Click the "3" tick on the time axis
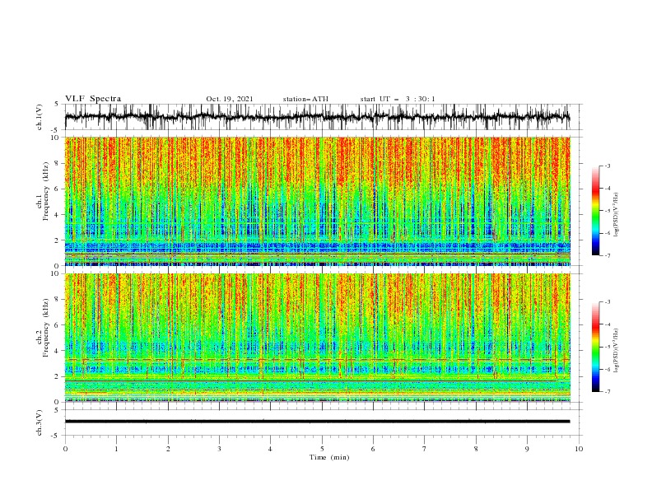Image resolution: width=652 pixels, height=504 pixels. (219, 449)
